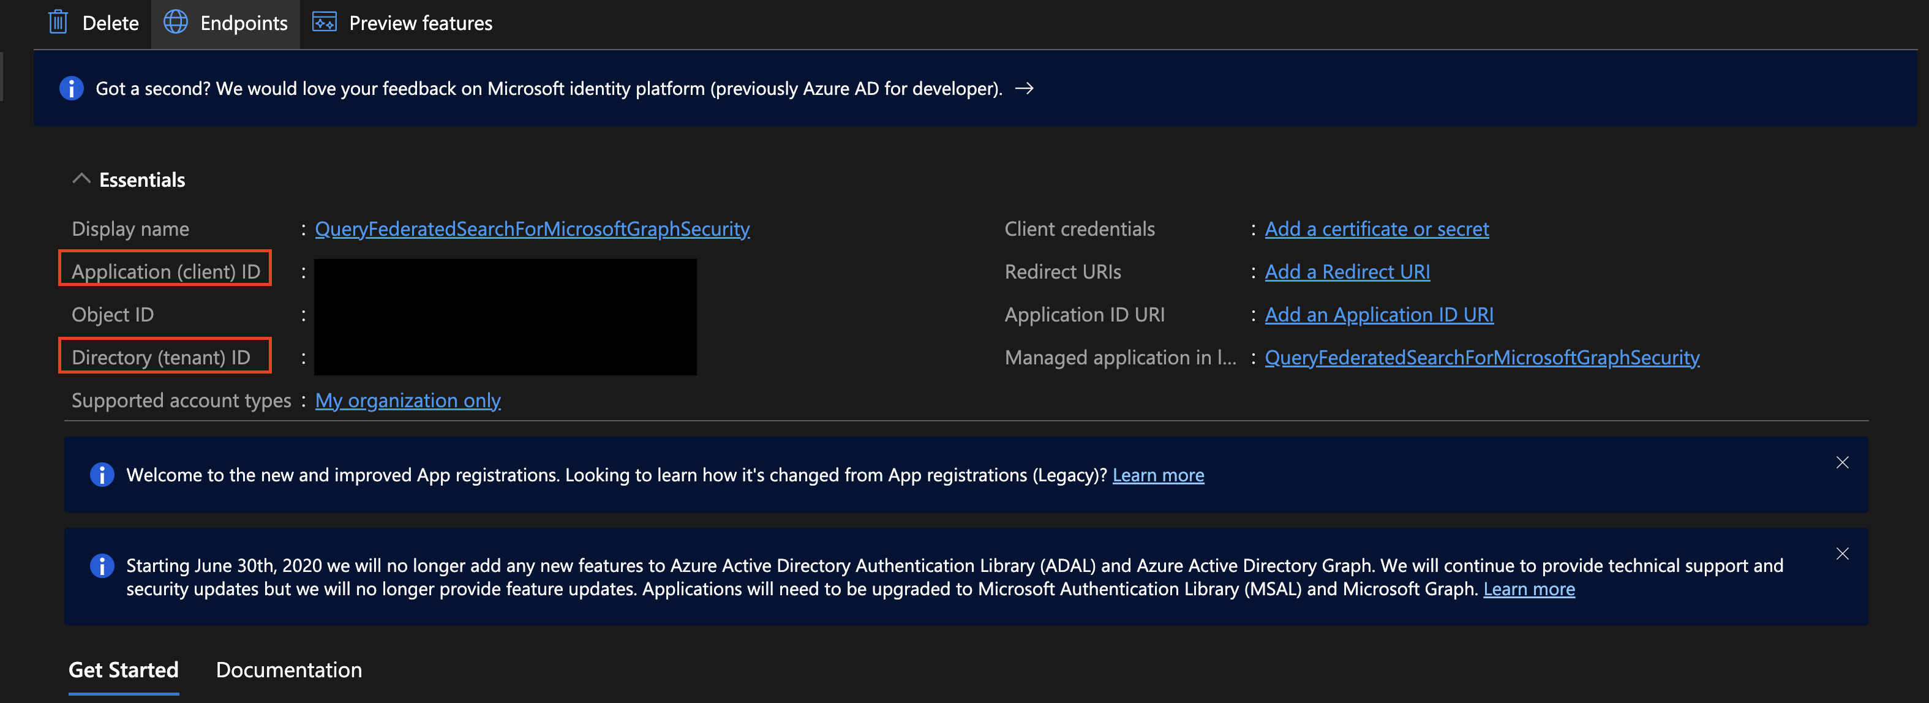Select the Delete toolbar label
This screenshot has width=1929, height=703.
(110, 23)
